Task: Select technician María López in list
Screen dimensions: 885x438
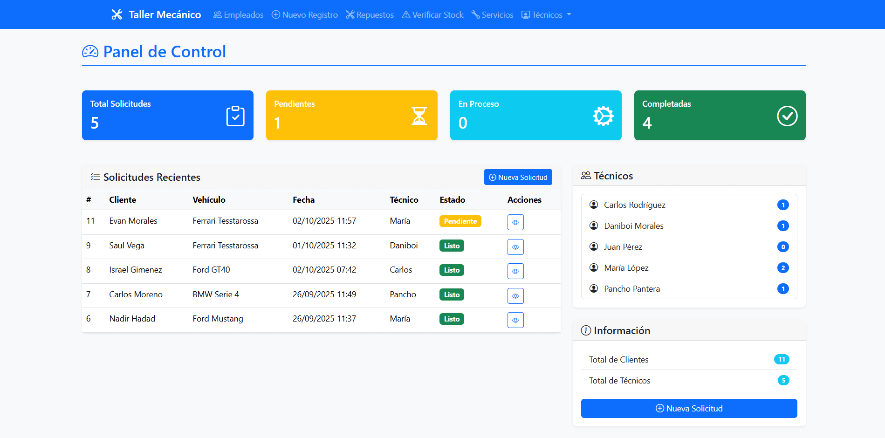Action: coord(689,267)
